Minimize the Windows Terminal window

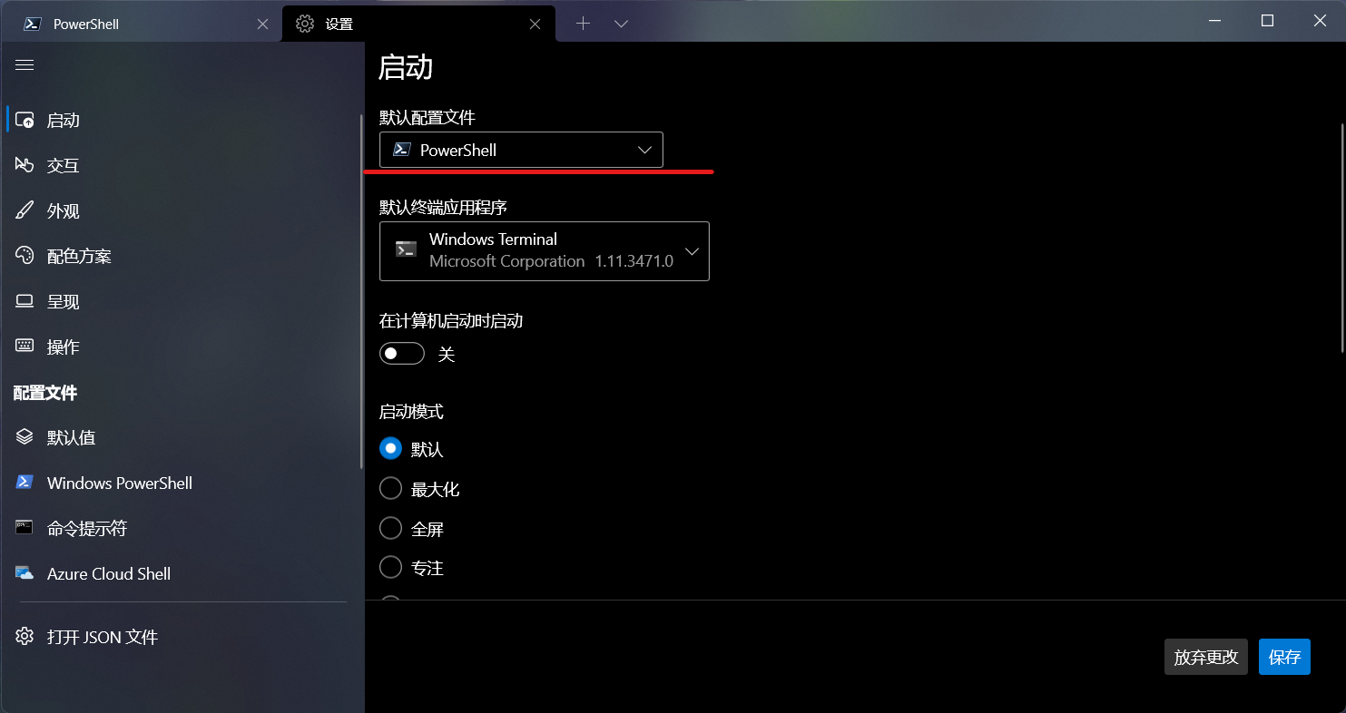point(1217,21)
